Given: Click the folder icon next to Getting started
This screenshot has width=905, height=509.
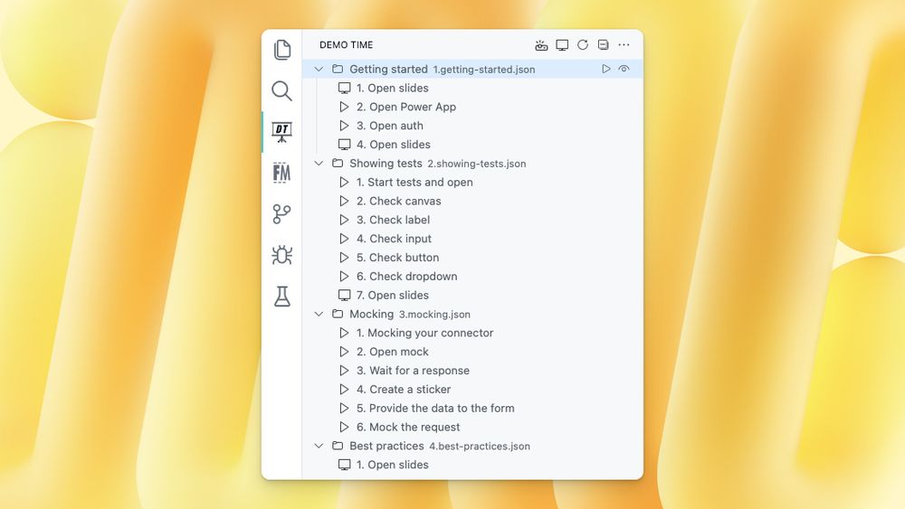Looking at the screenshot, I should click(338, 69).
